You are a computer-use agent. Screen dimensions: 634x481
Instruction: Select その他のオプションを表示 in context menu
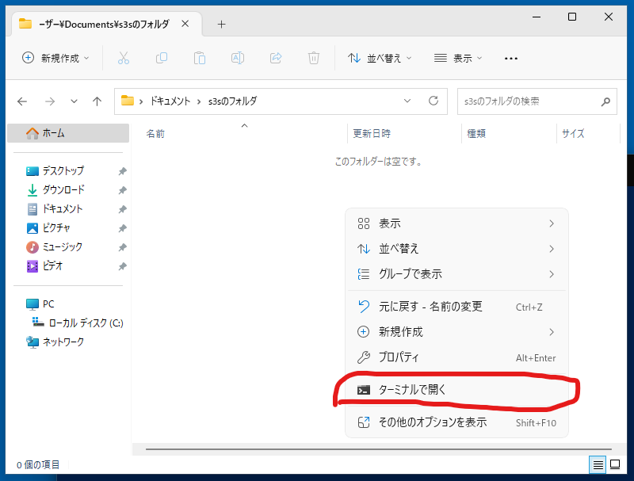coord(456,422)
